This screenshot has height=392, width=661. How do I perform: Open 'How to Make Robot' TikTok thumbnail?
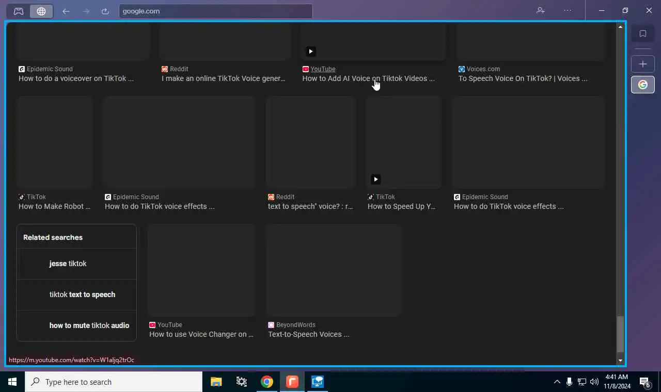click(x=55, y=142)
